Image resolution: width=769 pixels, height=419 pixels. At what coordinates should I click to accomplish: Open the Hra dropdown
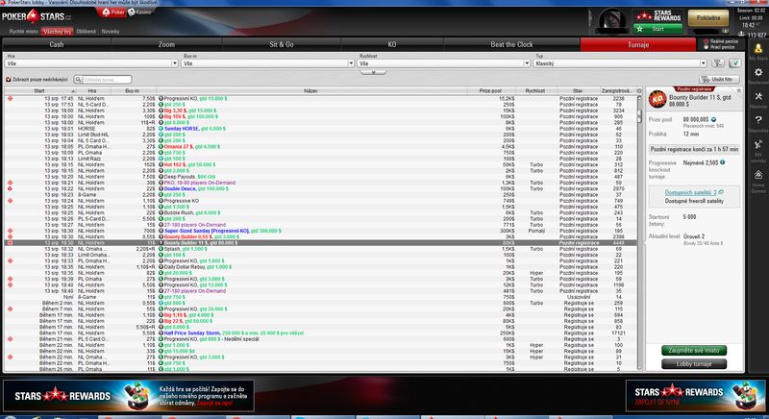pyautogui.click(x=91, y=63)
